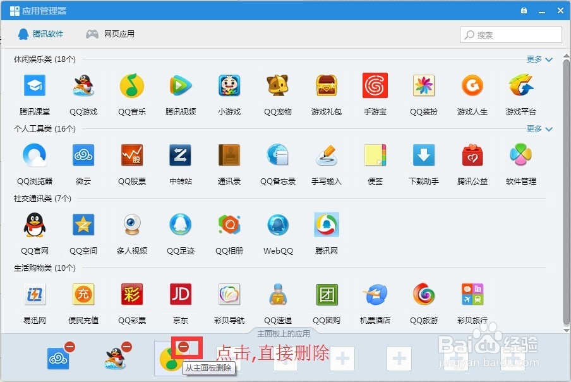This screenshot has height=382, width=571.
Task: Launch WebQQ
Action: tap(278, 225)
